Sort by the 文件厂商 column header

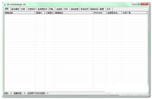click(134, 13)
